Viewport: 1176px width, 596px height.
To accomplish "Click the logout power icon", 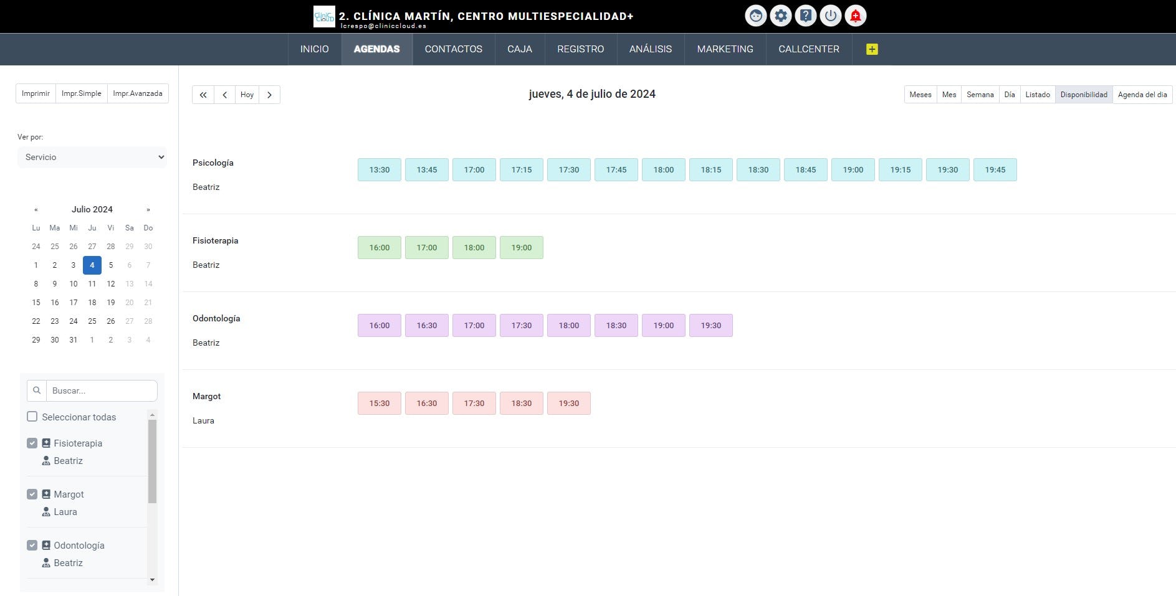I will pos(830,15).
